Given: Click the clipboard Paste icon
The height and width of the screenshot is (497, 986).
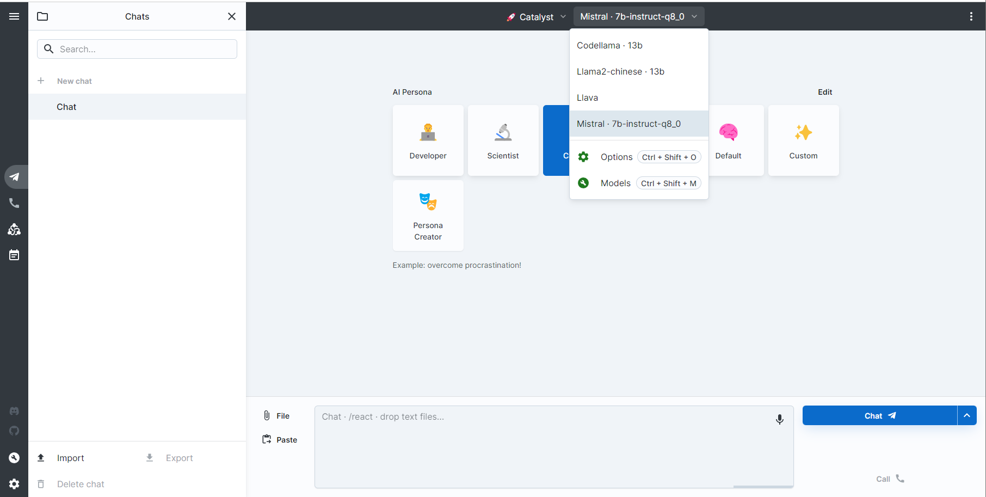Looking at the screenshot, I should tap(267, 439).
